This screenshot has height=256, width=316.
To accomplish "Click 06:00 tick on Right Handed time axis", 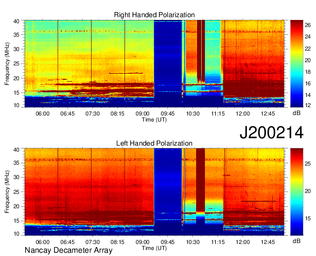I will click(43, 114).
